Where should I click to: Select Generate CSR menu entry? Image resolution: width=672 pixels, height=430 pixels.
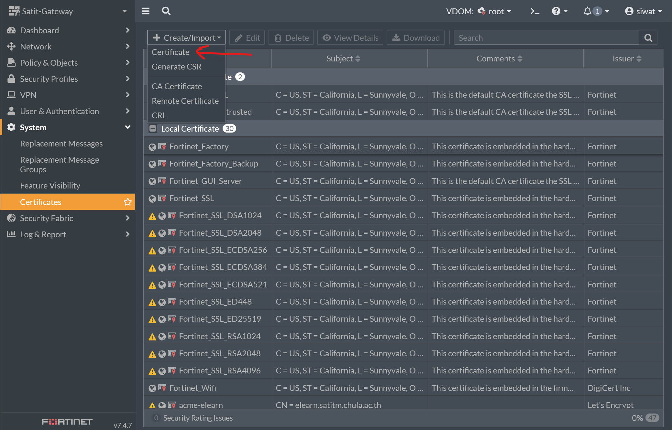(177, 67)
